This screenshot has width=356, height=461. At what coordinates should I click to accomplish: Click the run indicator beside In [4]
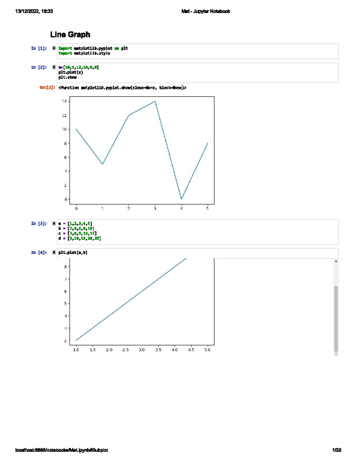(53, 252)
